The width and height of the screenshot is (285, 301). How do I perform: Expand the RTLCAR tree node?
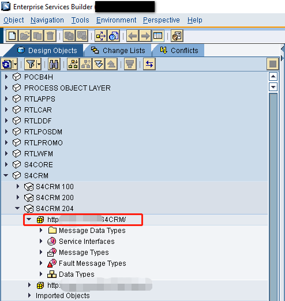(x=6, y=110)
